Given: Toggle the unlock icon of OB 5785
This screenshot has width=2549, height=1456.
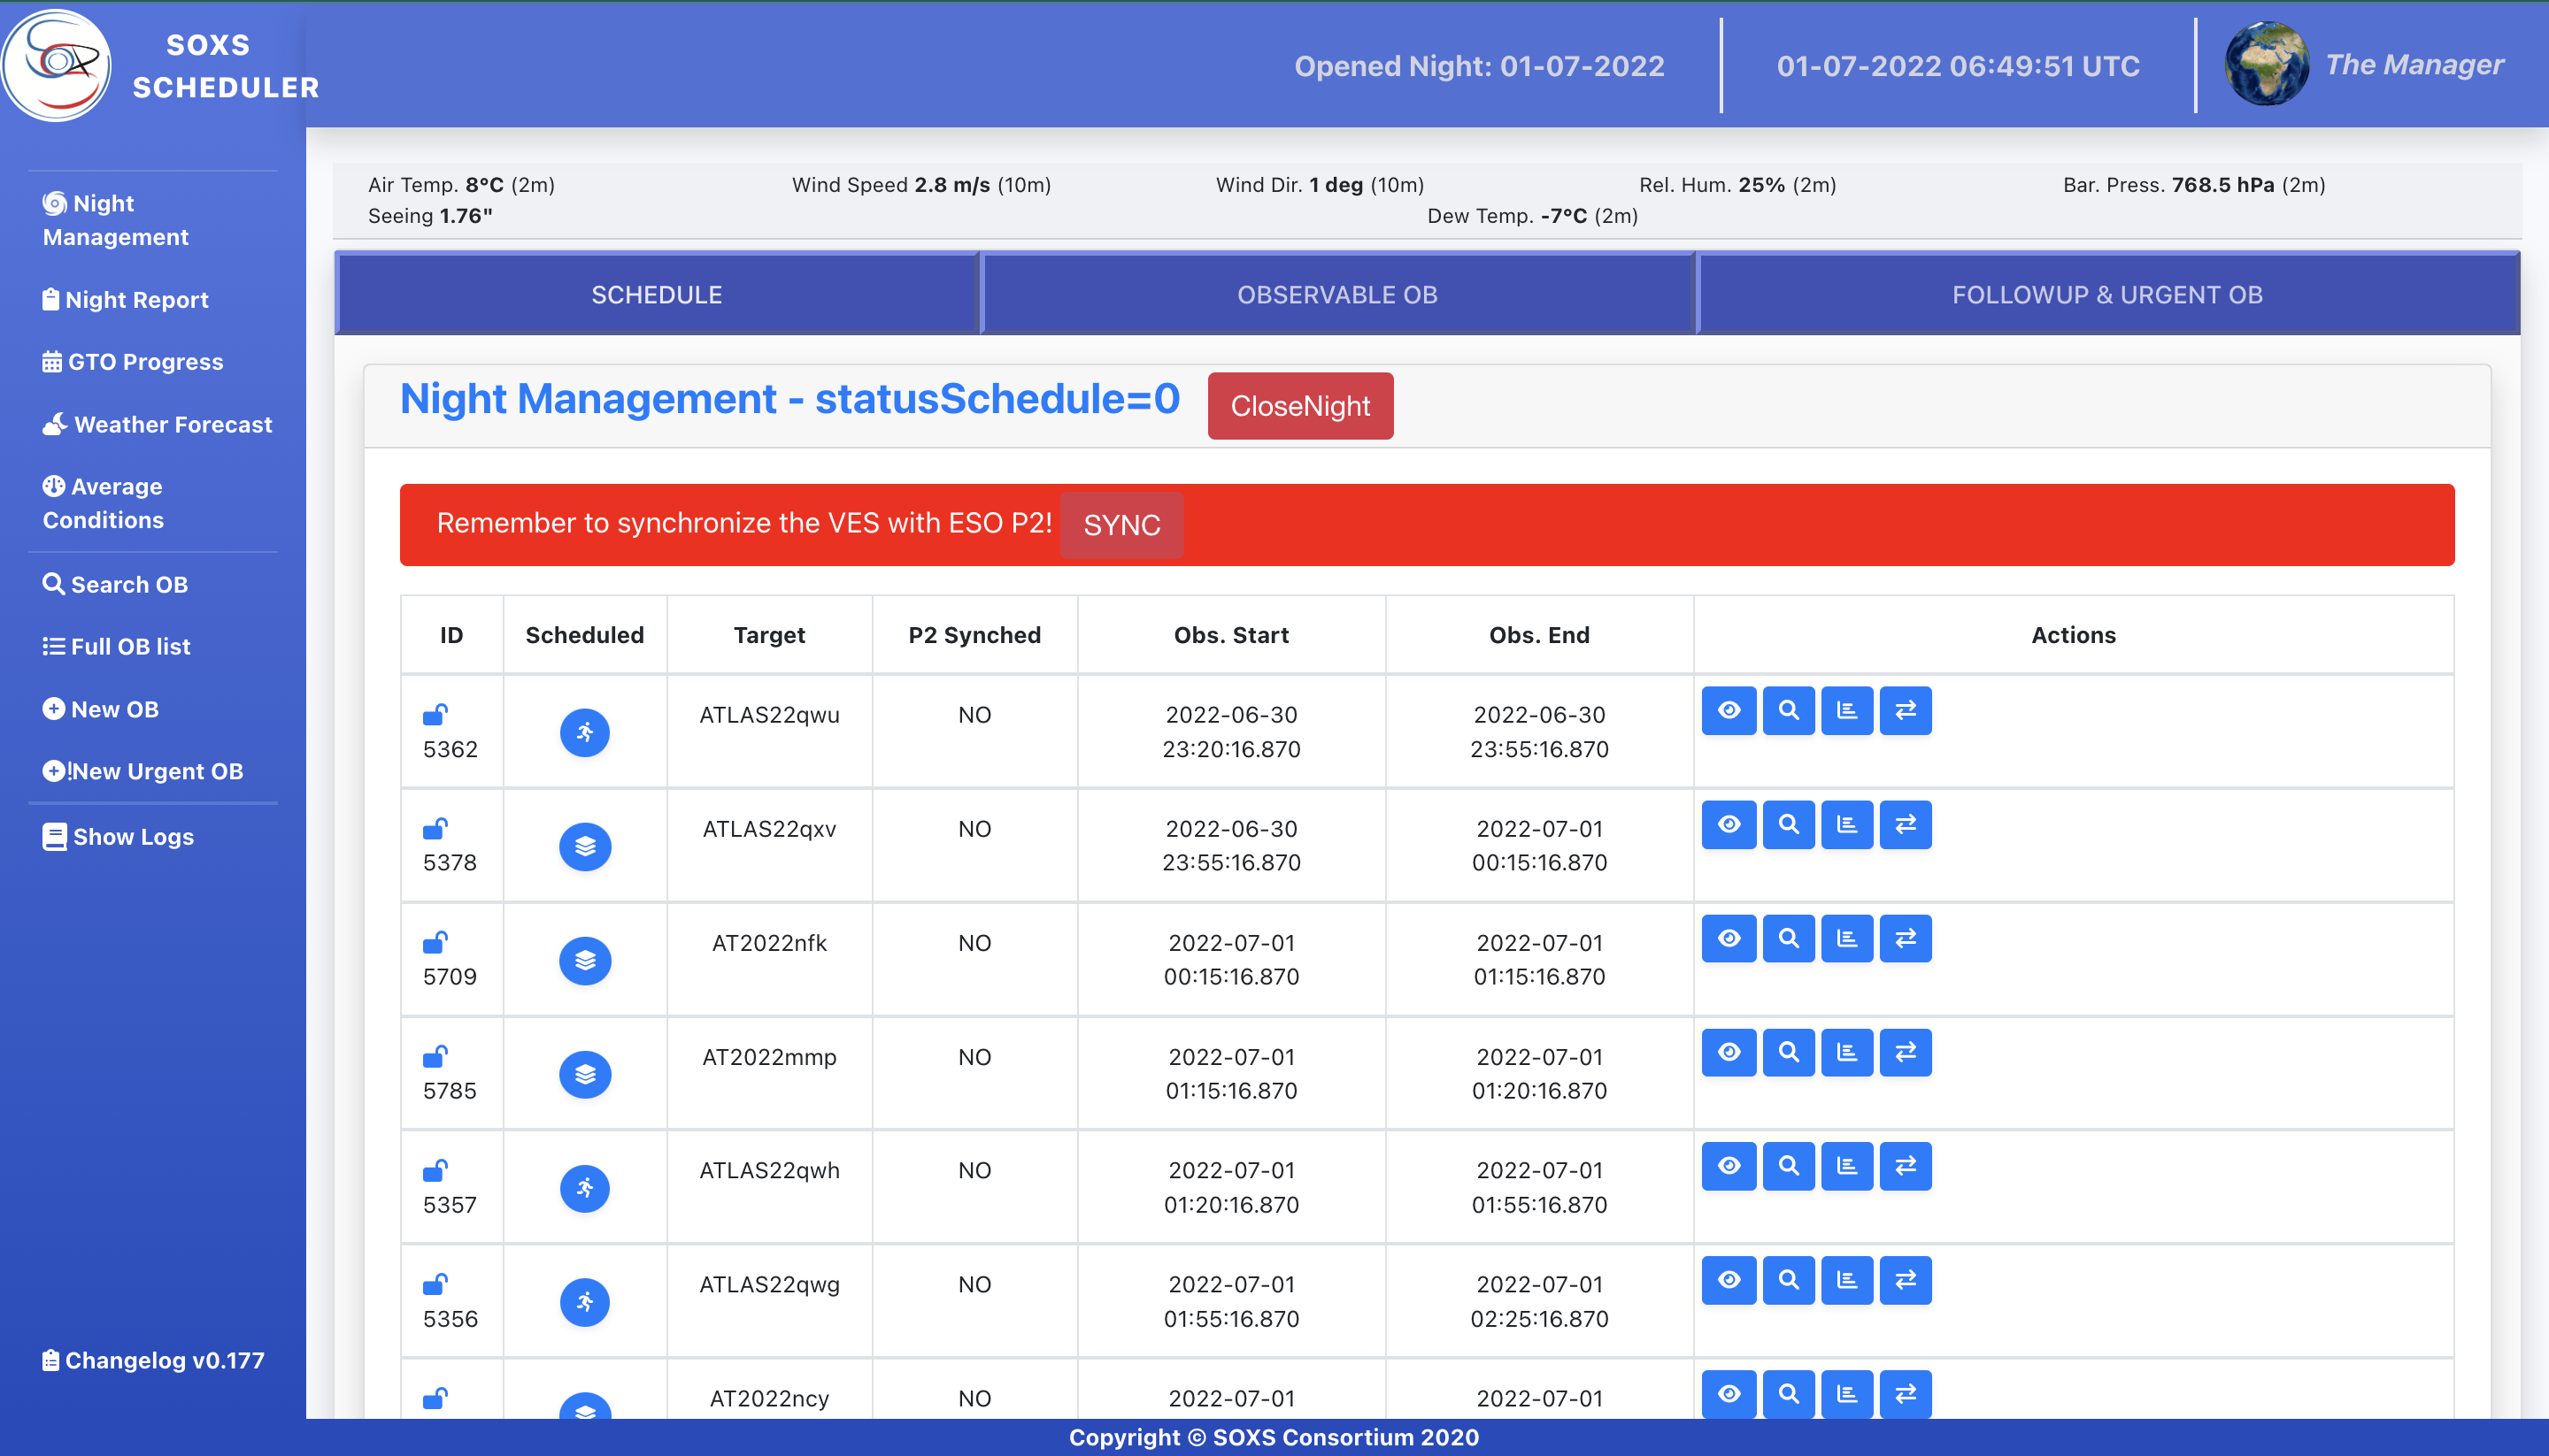Looking at the screenshot, I should [435, 1056].
